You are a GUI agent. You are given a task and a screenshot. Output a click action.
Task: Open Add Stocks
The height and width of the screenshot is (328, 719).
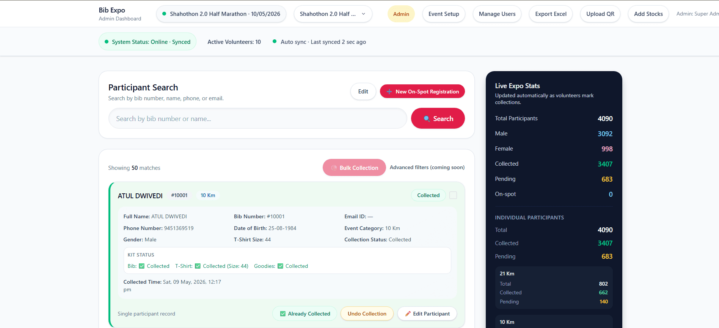point(648,14)
